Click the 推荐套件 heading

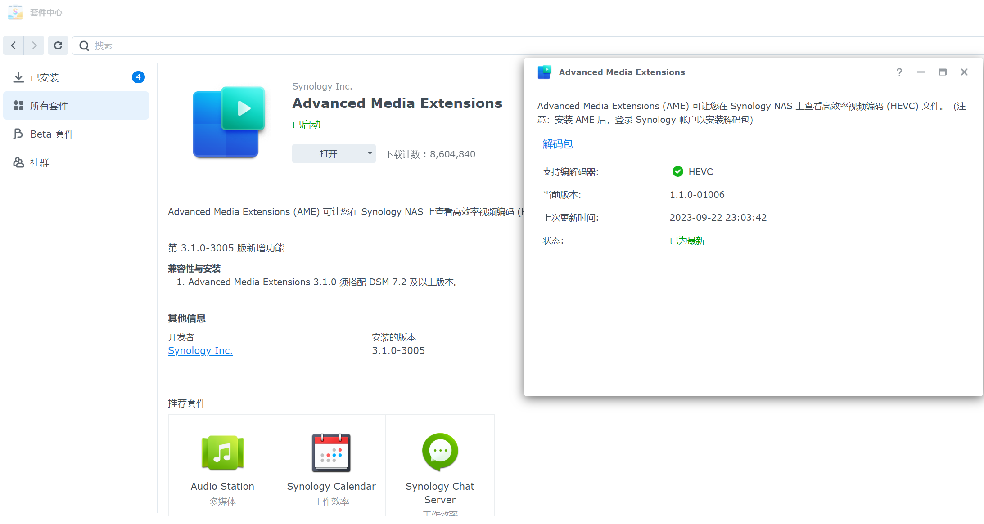click(x=186, y=403)
